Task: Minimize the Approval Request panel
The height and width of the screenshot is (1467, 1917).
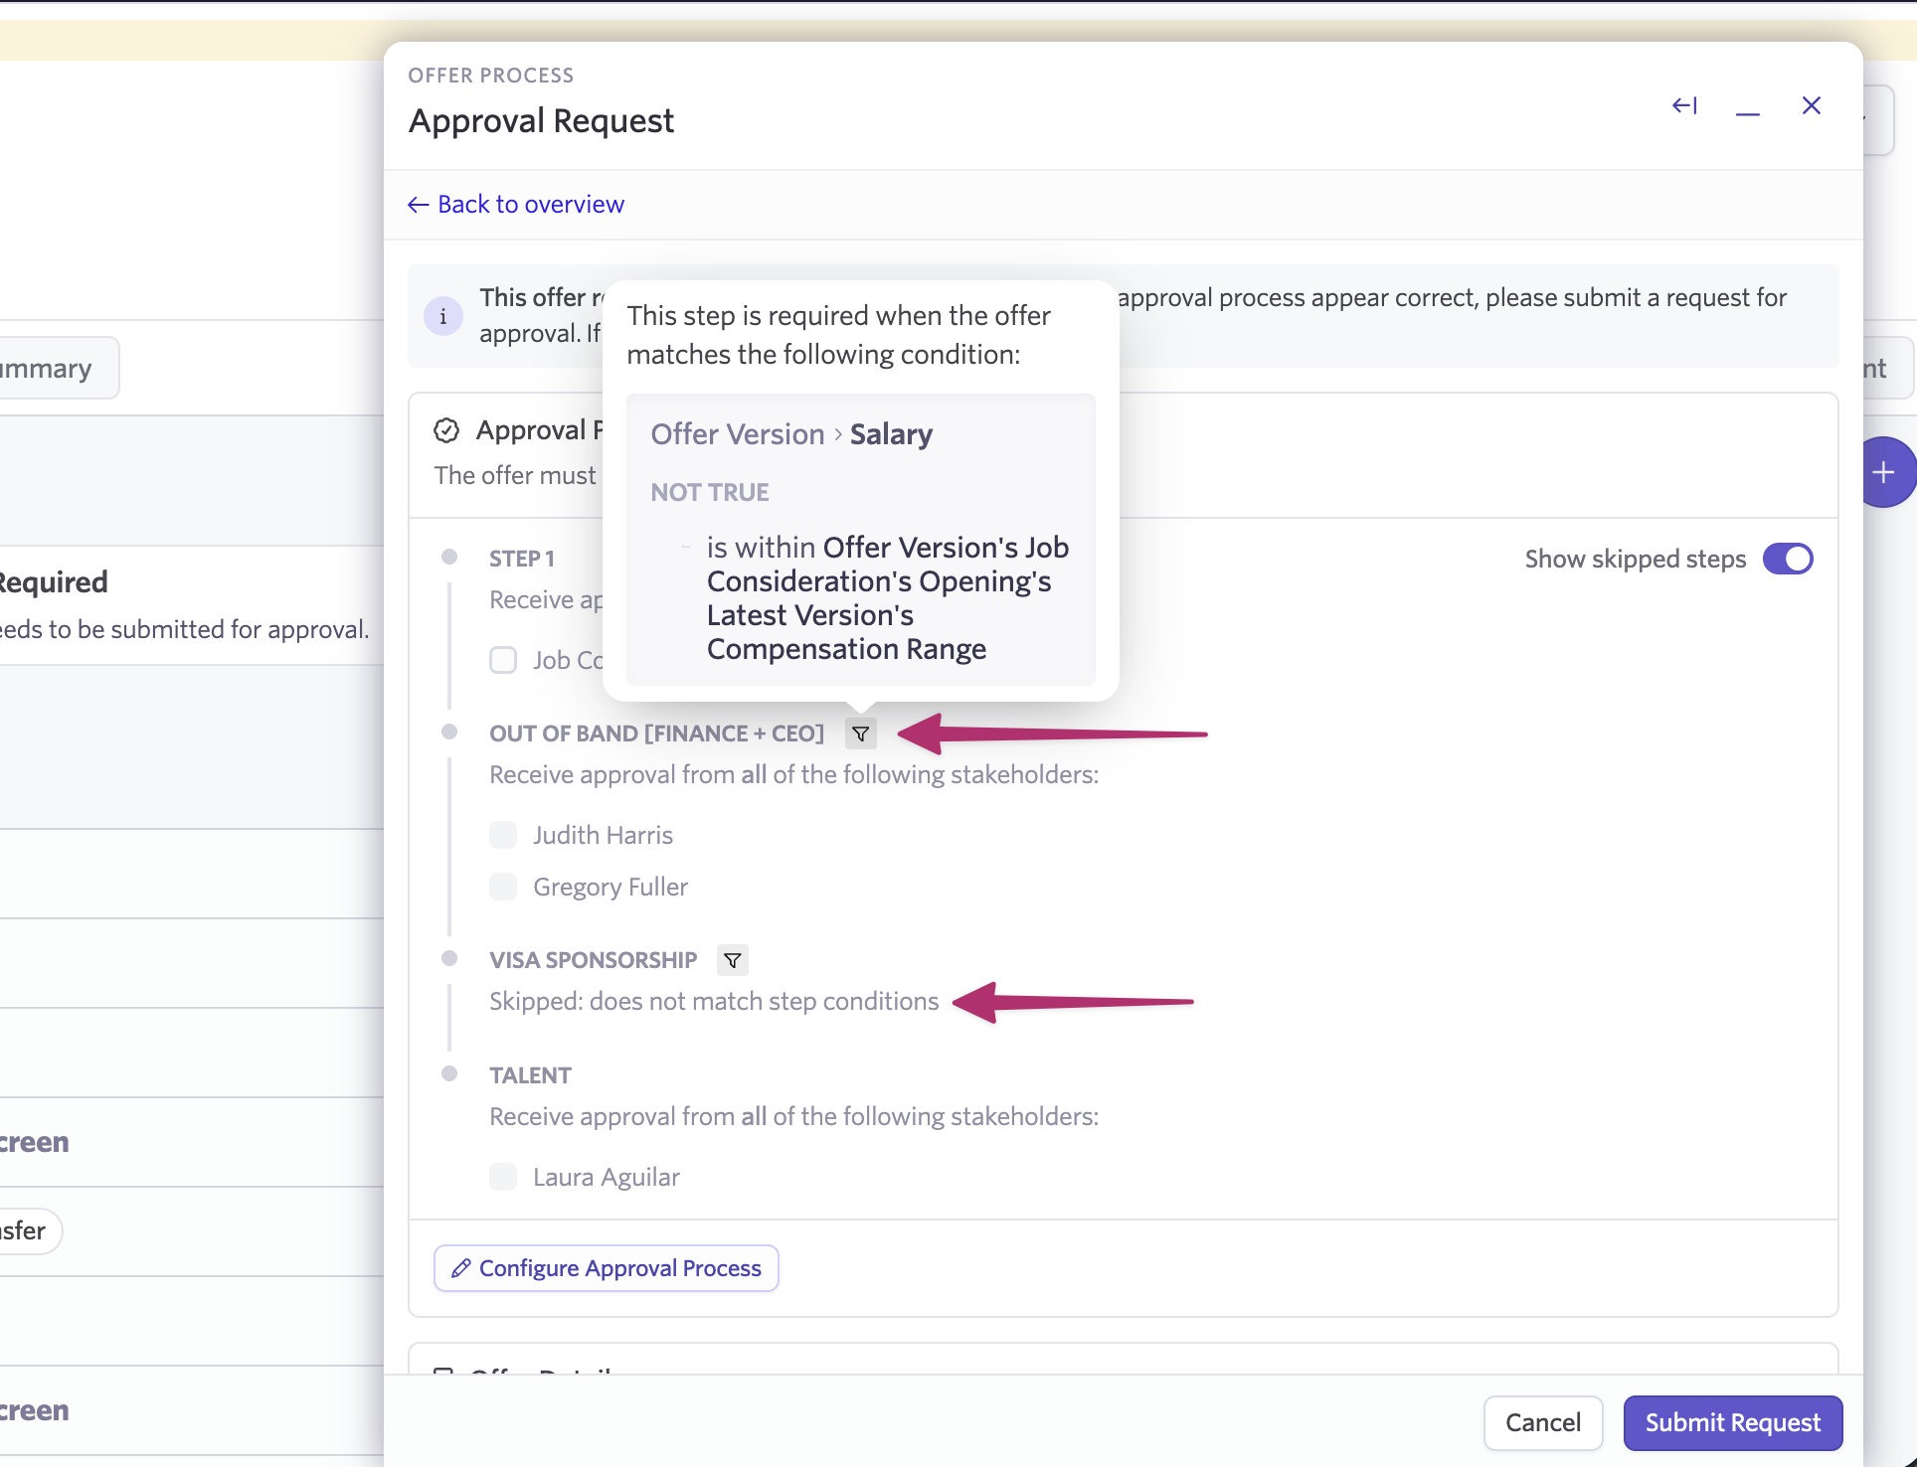Action: [x=1748, y=107]
